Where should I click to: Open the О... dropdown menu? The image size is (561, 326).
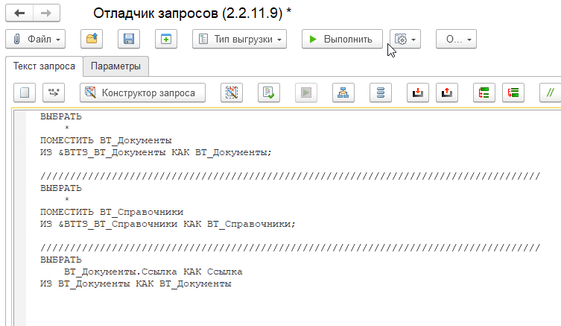pos(456,39)
